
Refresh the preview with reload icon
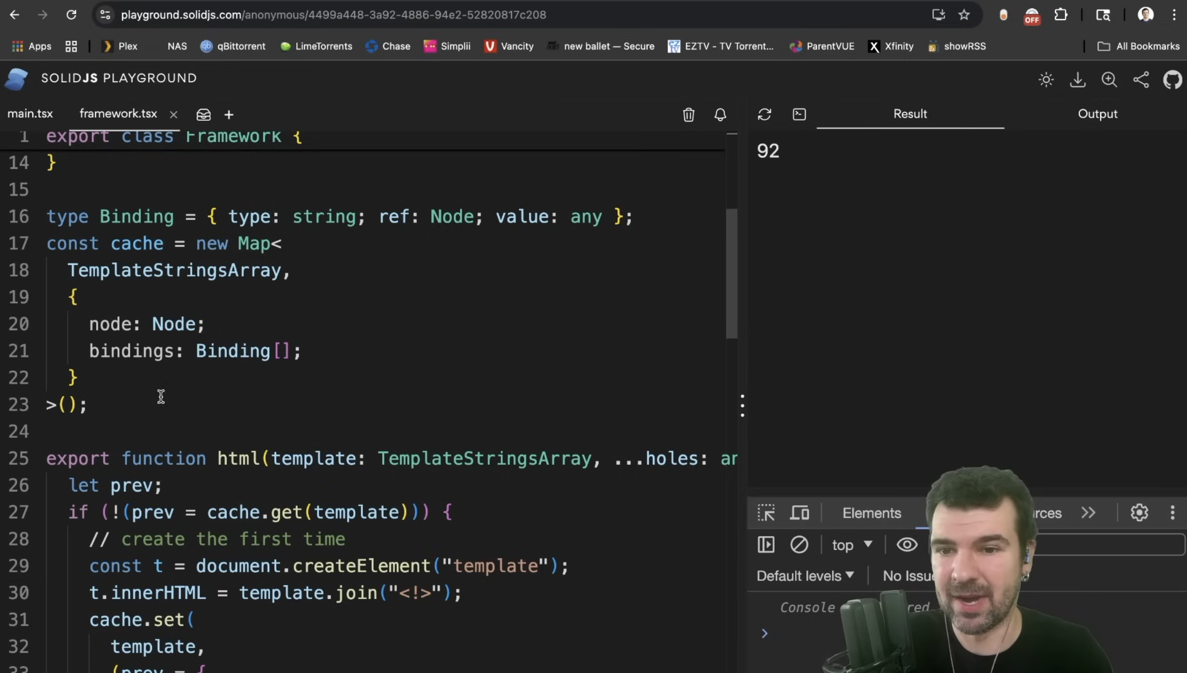[x=764, y=114]
